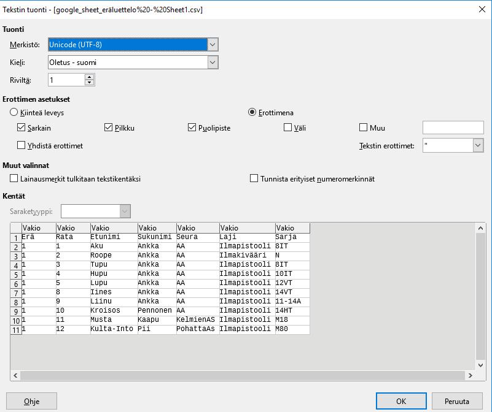Image resolution: width=492 pixels, height=412 pixels.
Task: Confirm the import with the OK button
Action: click(401, 402)
